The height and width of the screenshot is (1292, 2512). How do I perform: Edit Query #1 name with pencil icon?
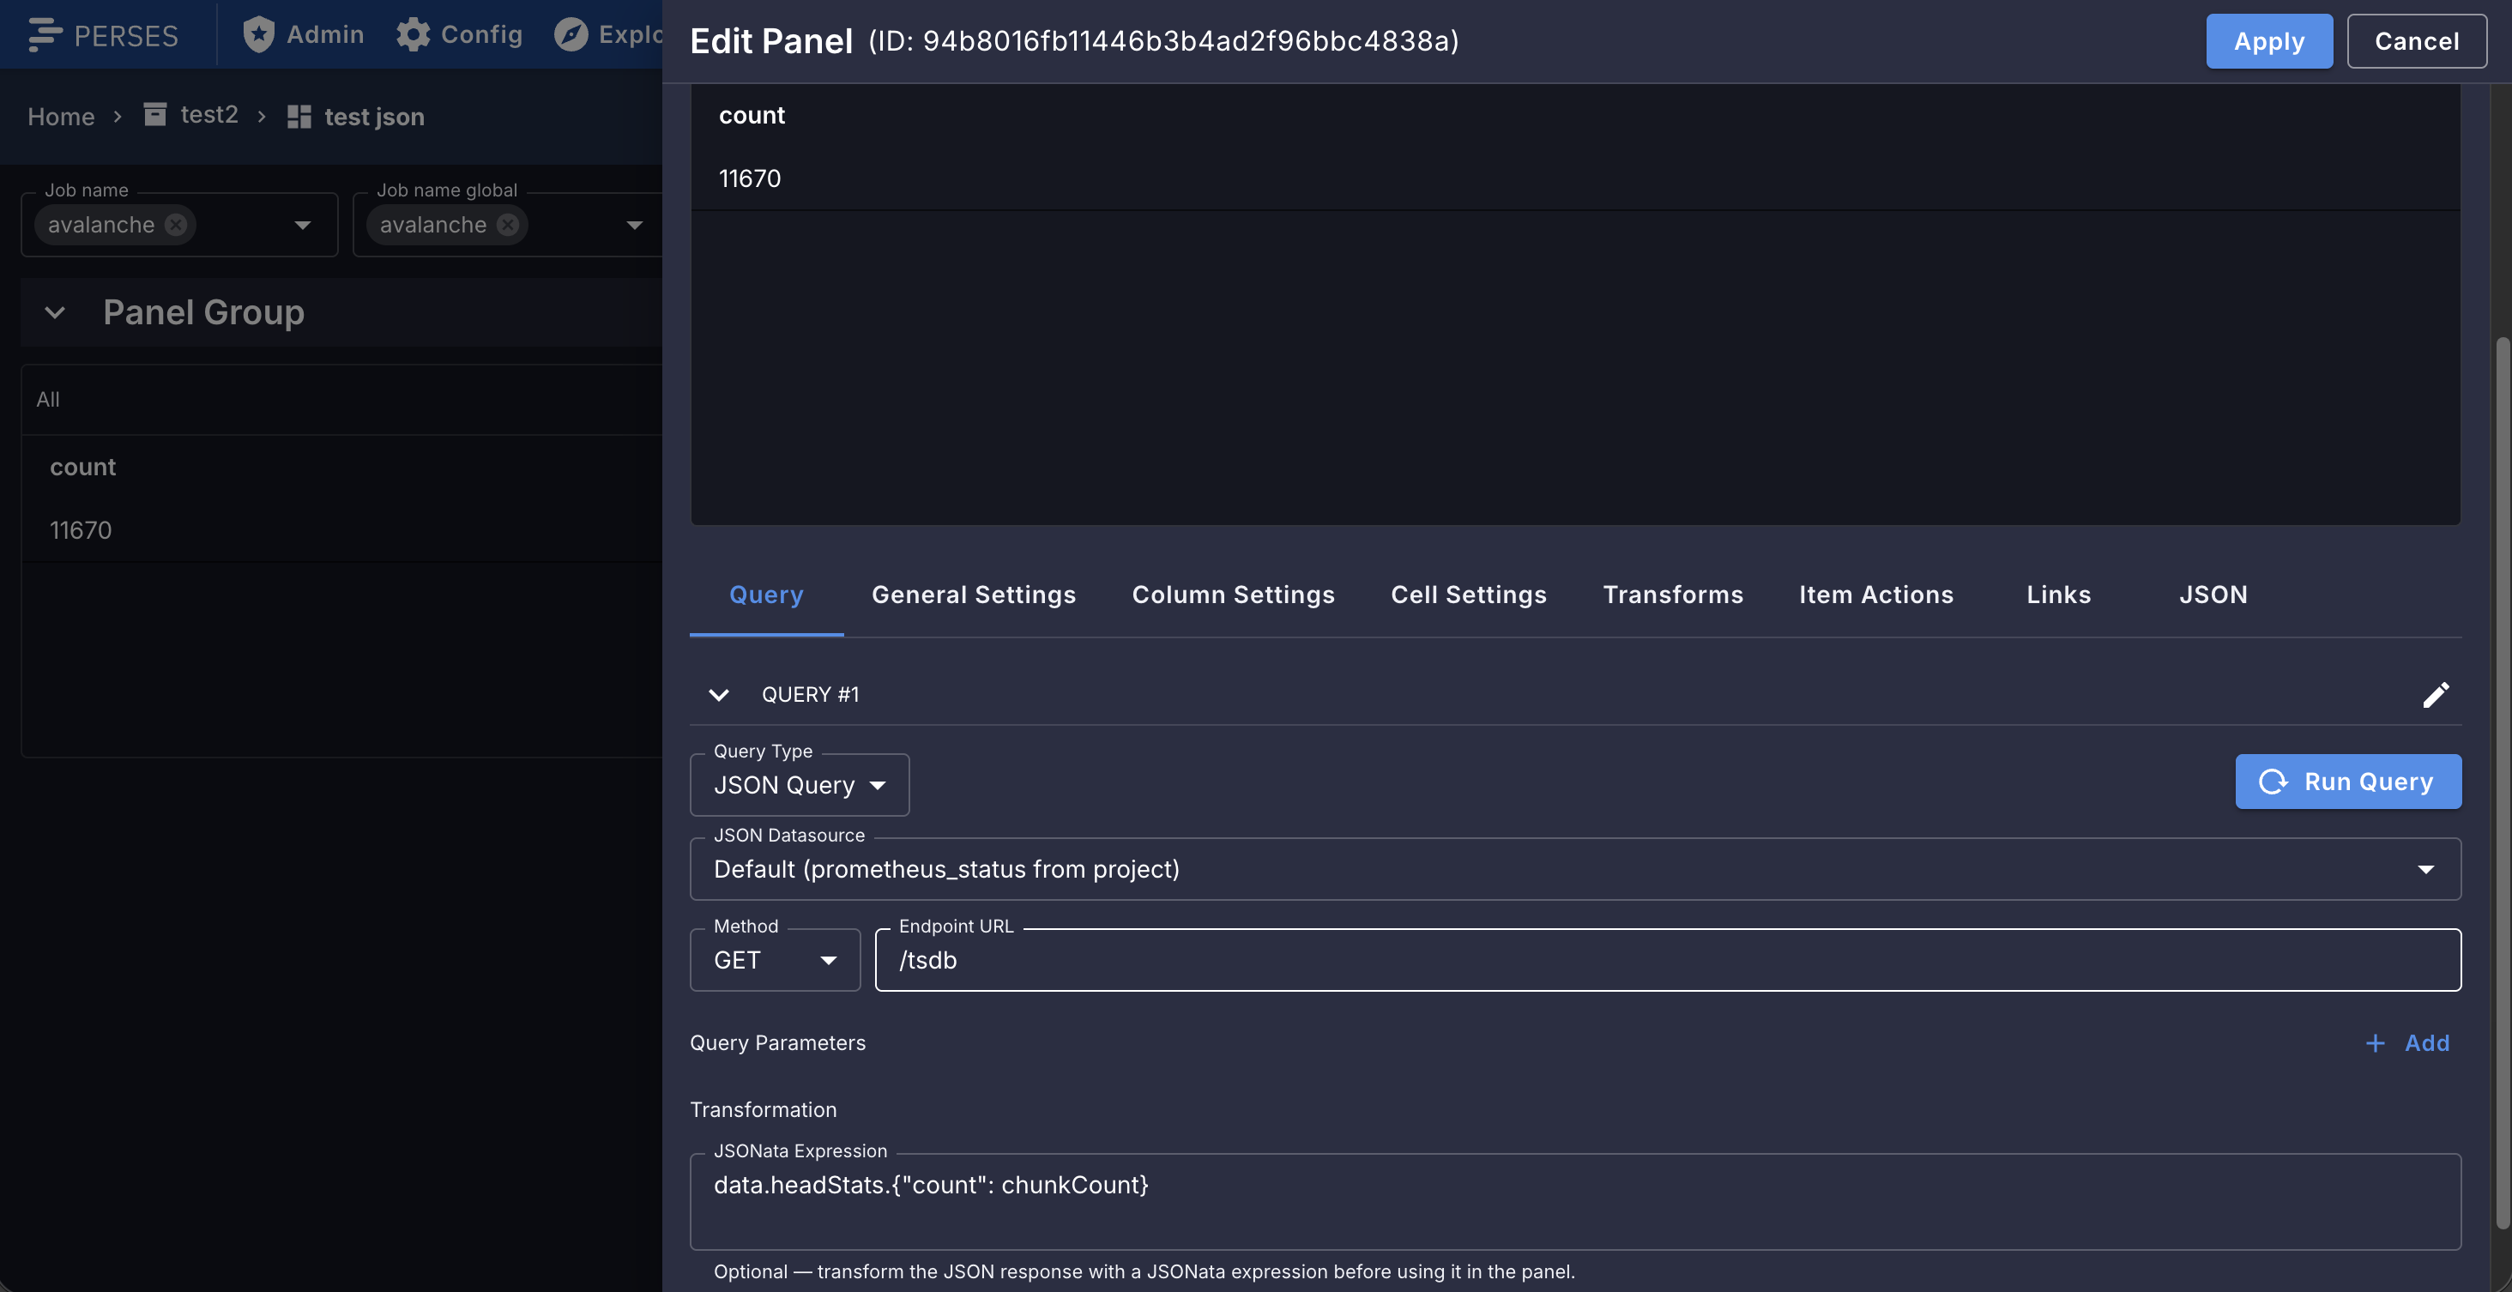pos(2435,694)
